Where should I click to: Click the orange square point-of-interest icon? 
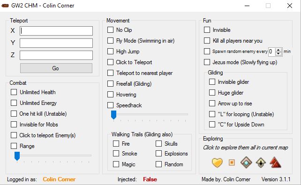(x=232, y=163)
